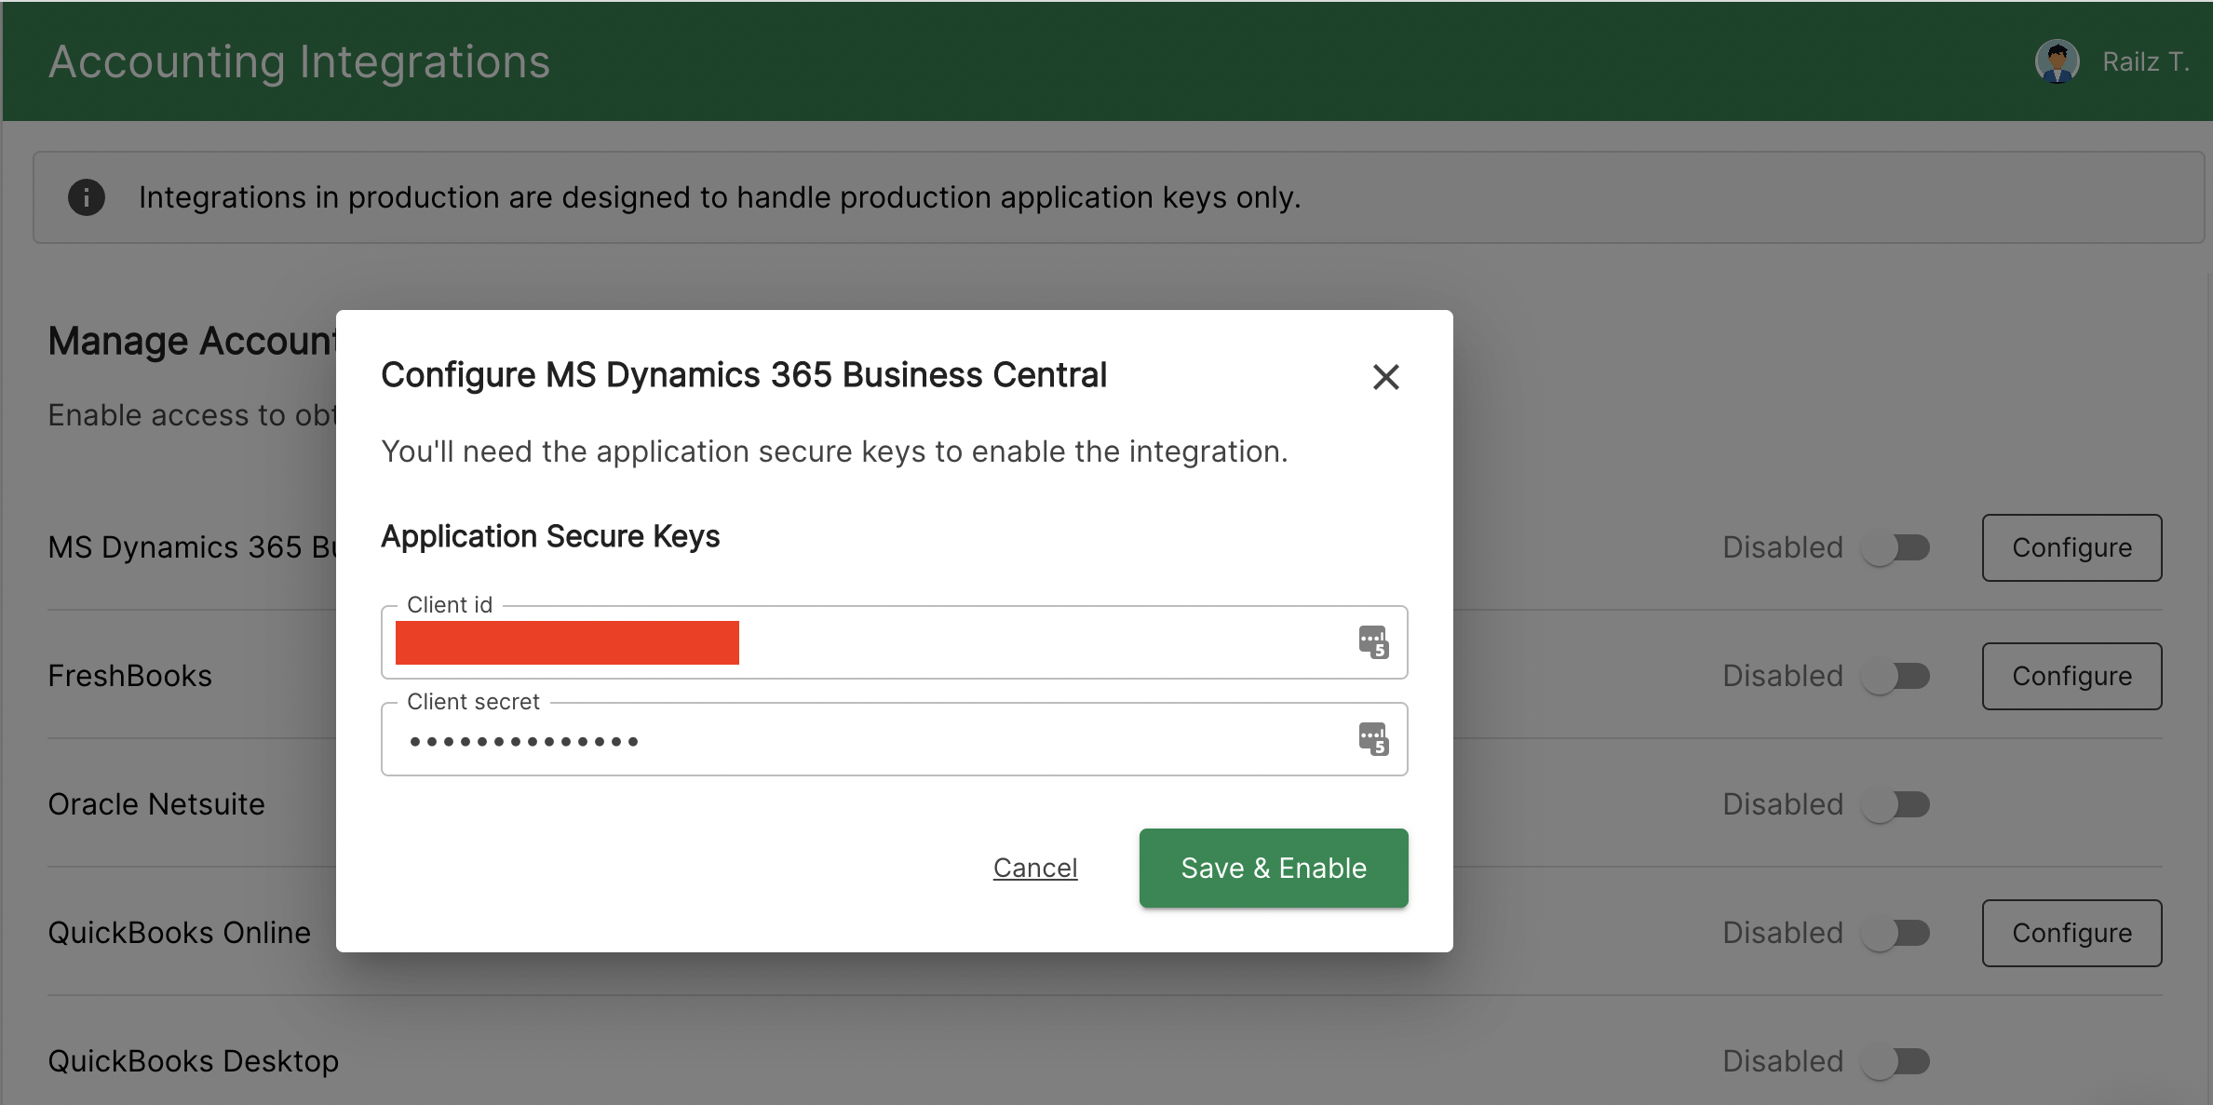Toggle the QuickBooks Online switch
This screenshot has width=2213, height=1105.
tap(1896, 933)
